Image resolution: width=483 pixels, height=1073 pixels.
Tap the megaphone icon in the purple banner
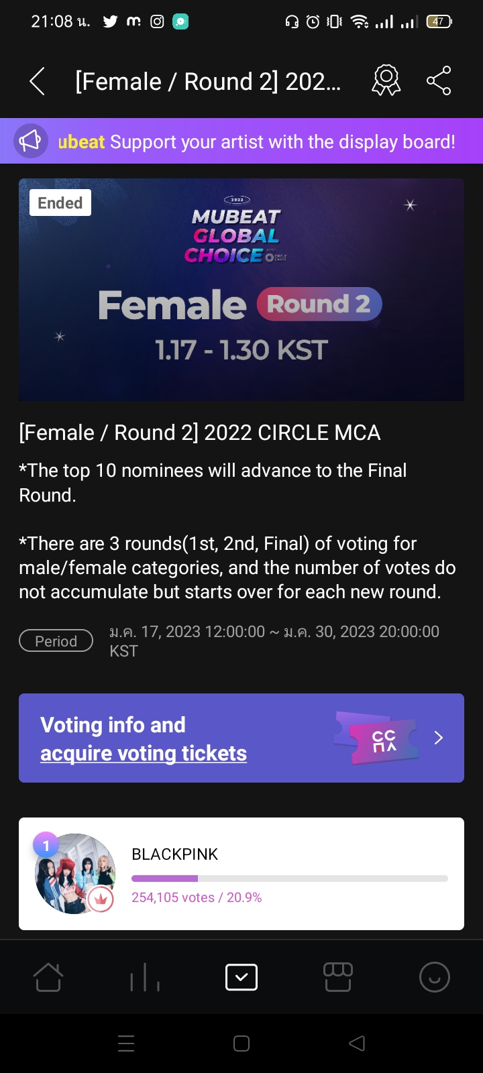[x=30, y=141]
